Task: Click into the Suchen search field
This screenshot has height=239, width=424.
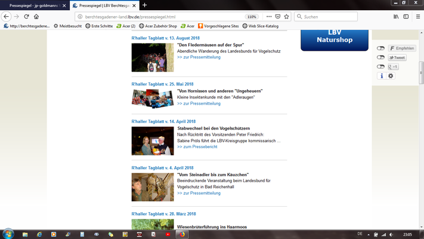Action: [x=326, y=17]
